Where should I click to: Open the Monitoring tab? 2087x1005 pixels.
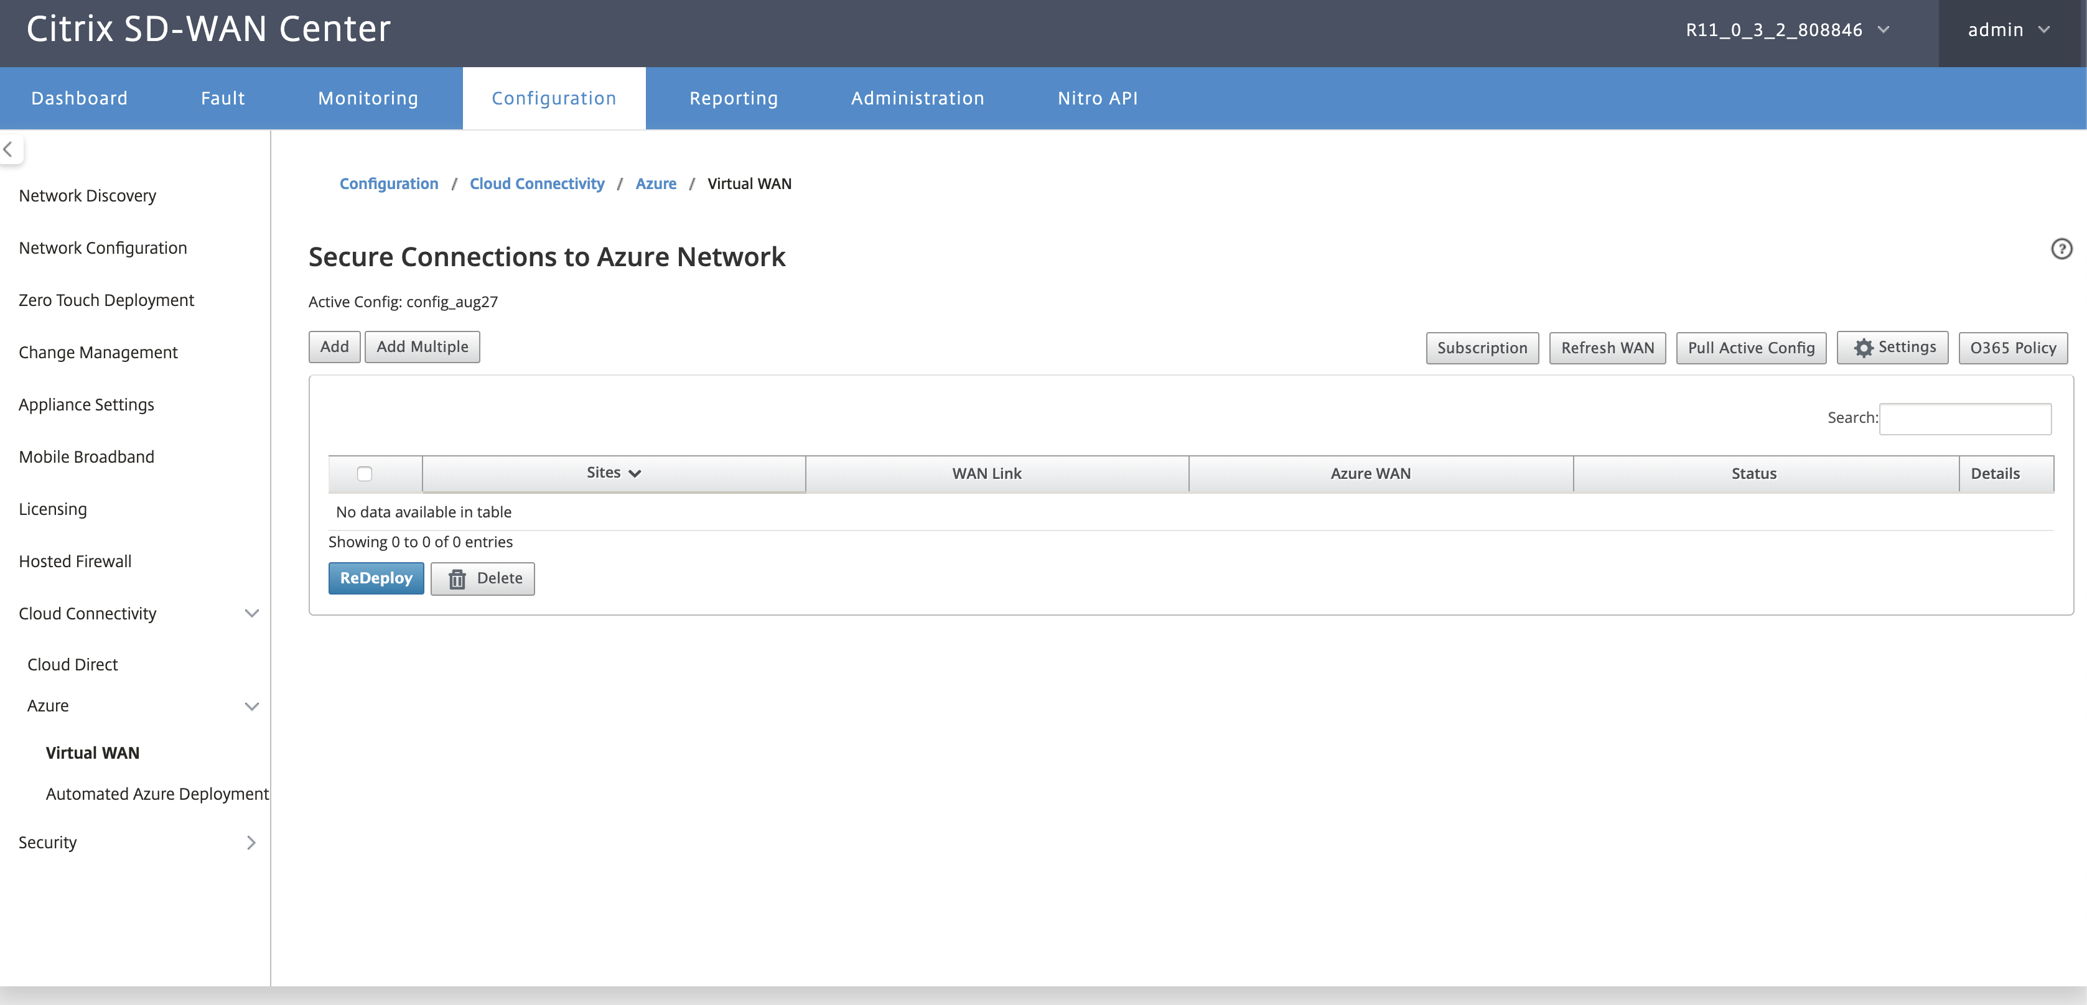368,98
